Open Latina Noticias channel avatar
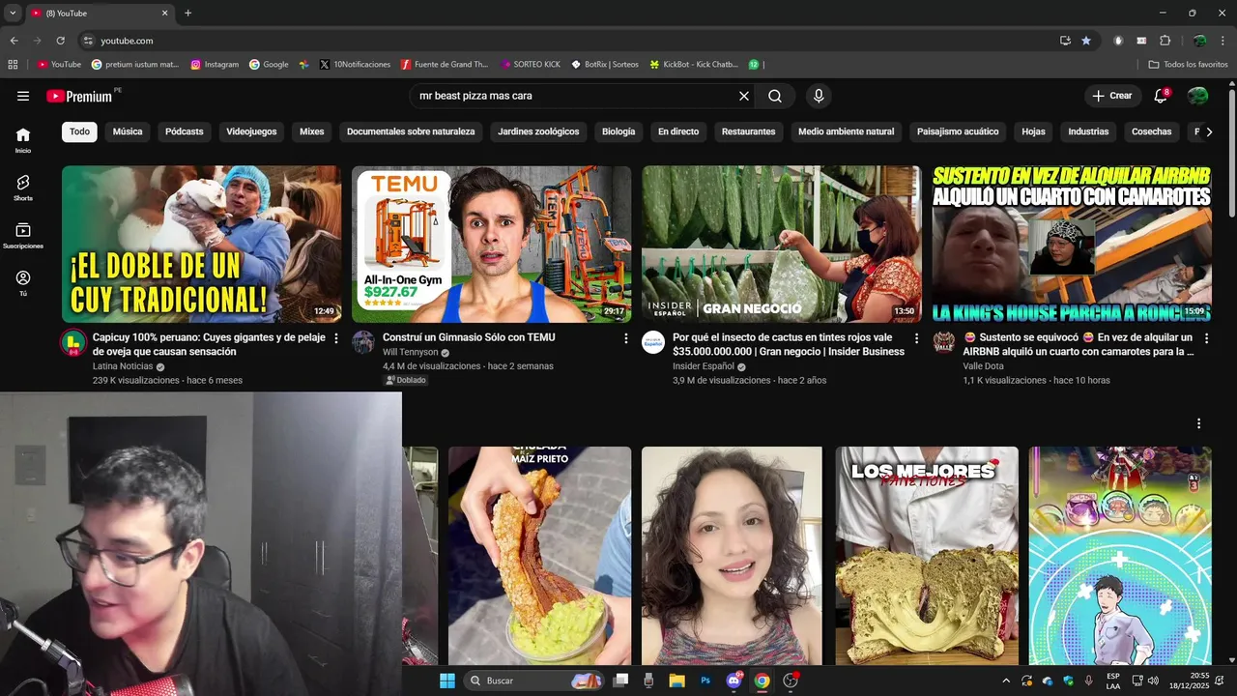Viewport: 1237px width, 696px height. click(72, 342)
